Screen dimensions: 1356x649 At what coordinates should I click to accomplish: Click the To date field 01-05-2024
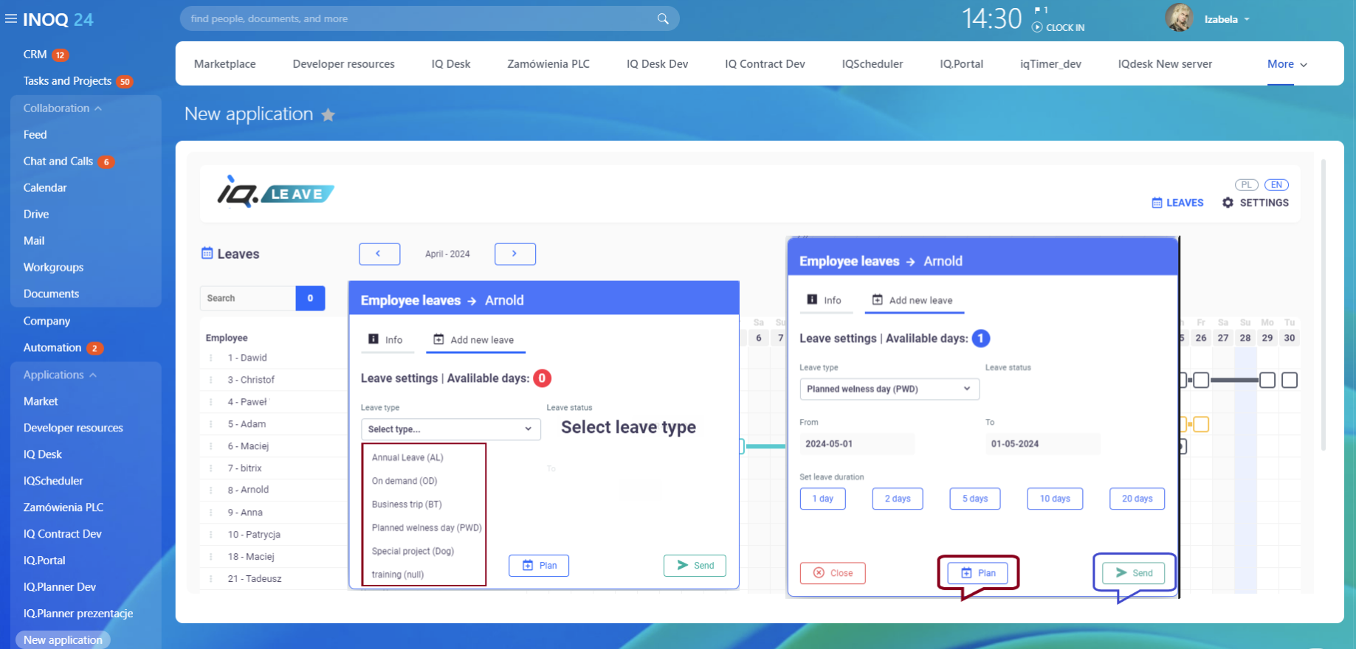pos(1043,444)
